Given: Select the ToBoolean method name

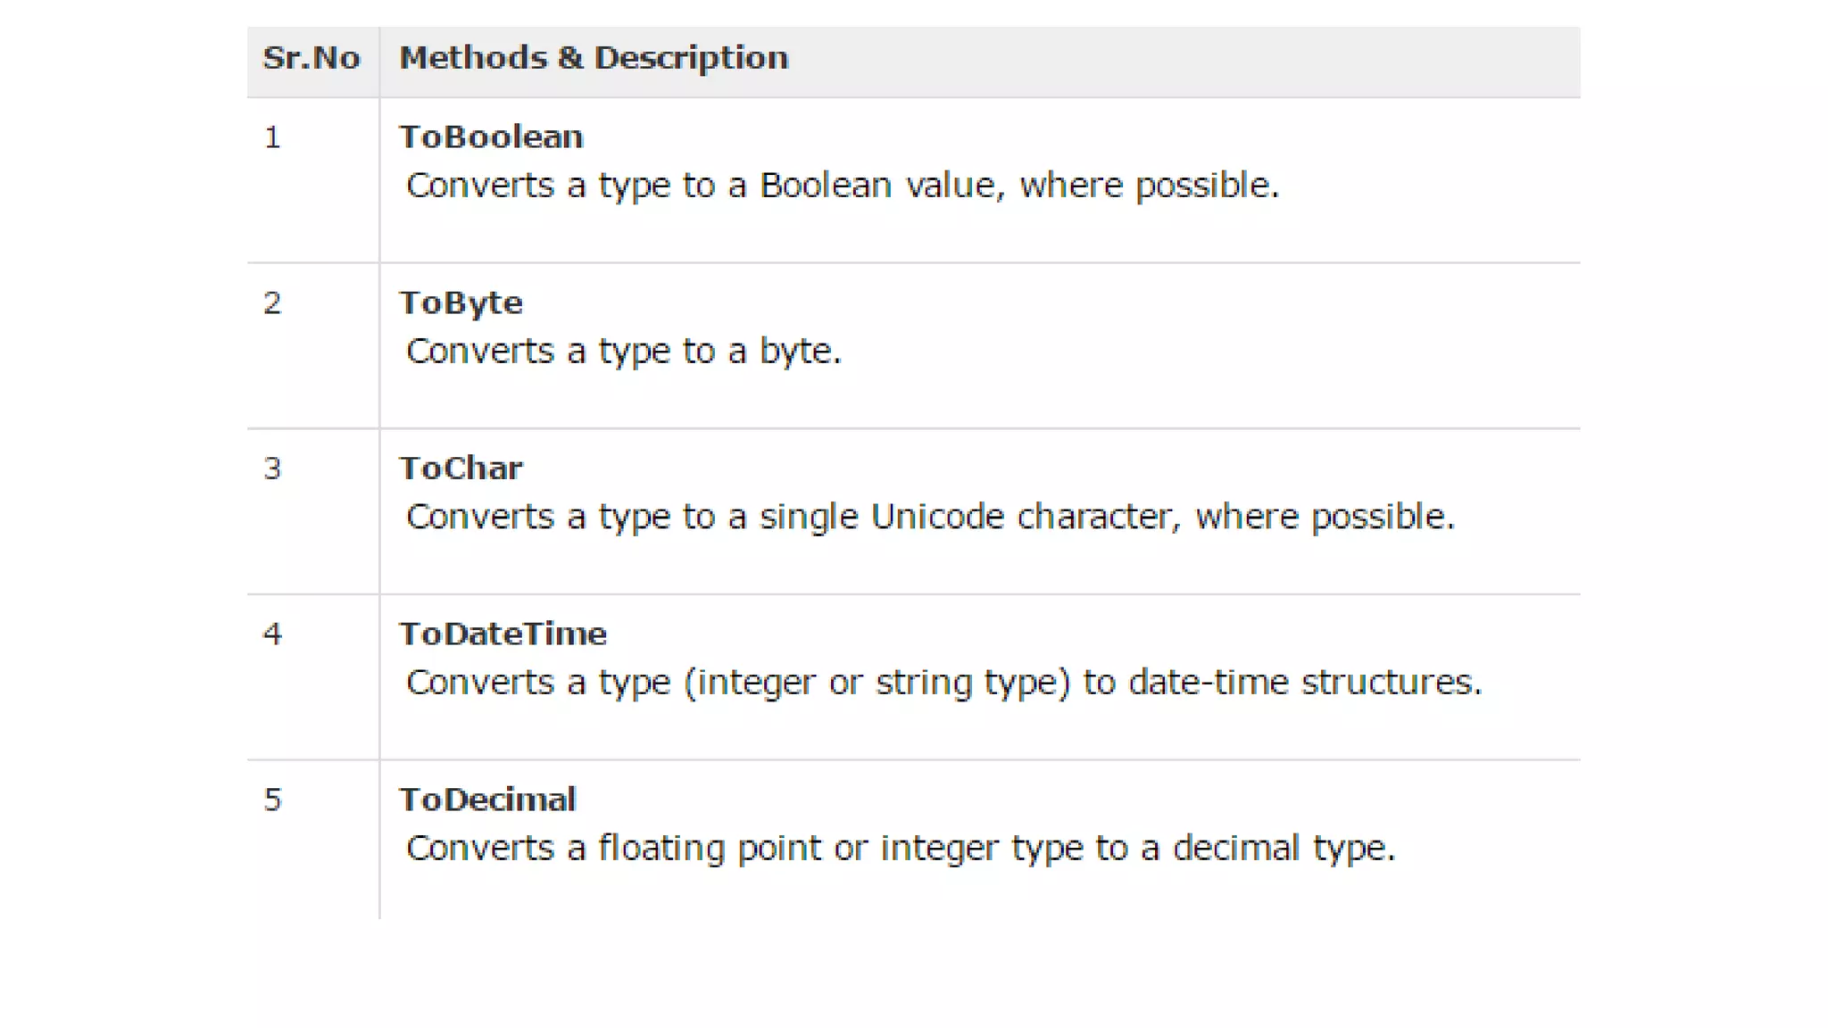Looking at the screenshot, I should tap(491, 137).
